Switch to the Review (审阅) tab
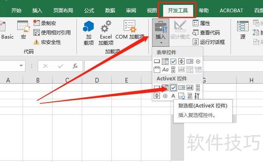Screen dimensions: 263x162 pos(131,11)
